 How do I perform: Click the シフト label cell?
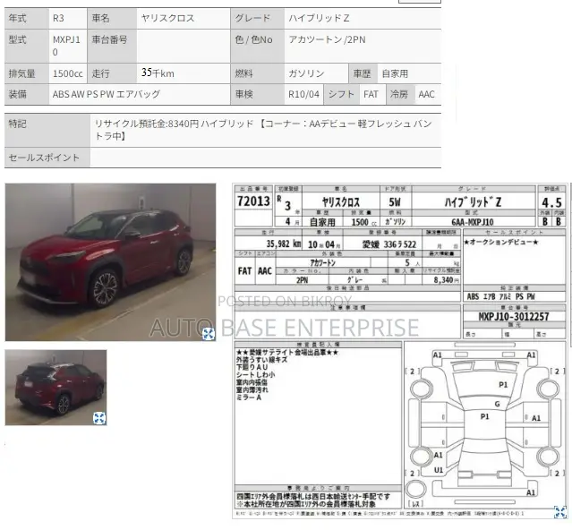click(341, 95)
